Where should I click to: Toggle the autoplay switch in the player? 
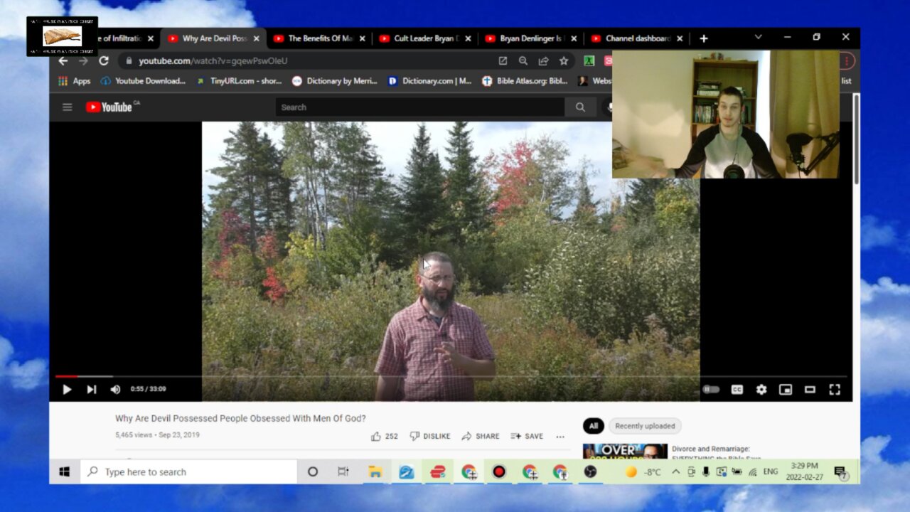point(711,389)
